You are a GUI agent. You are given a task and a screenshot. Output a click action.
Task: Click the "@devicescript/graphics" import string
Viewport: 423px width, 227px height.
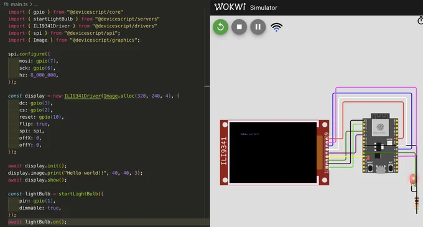coord(104,40)
